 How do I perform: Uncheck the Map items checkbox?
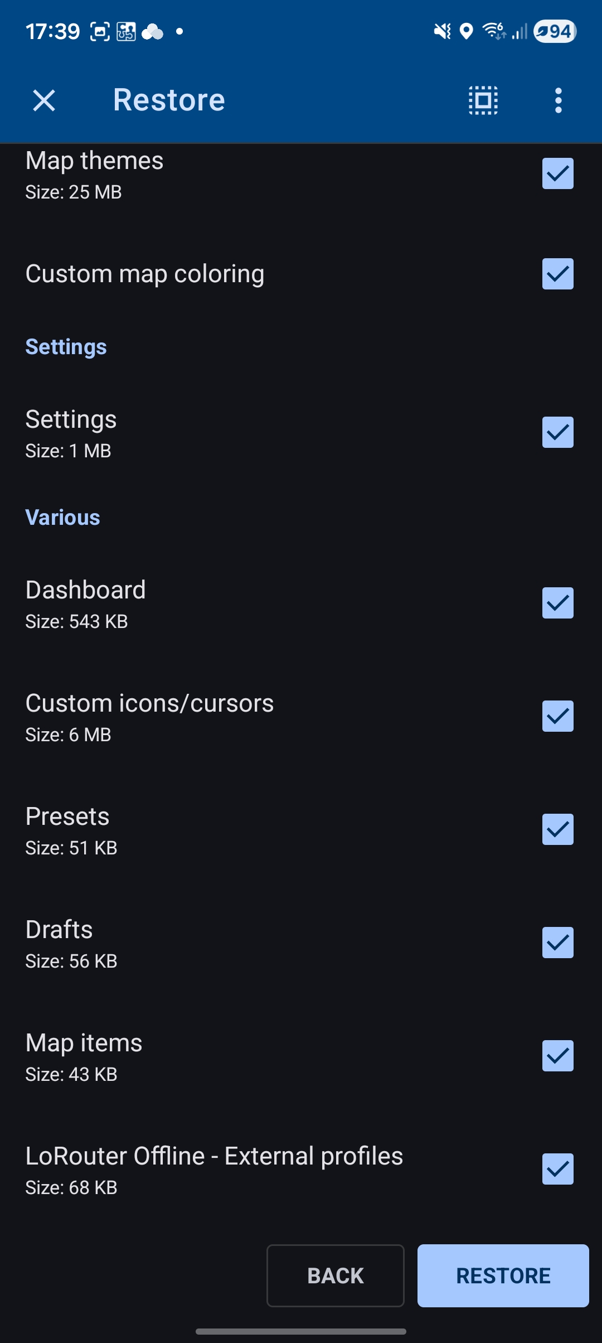tap(557, 1056)
